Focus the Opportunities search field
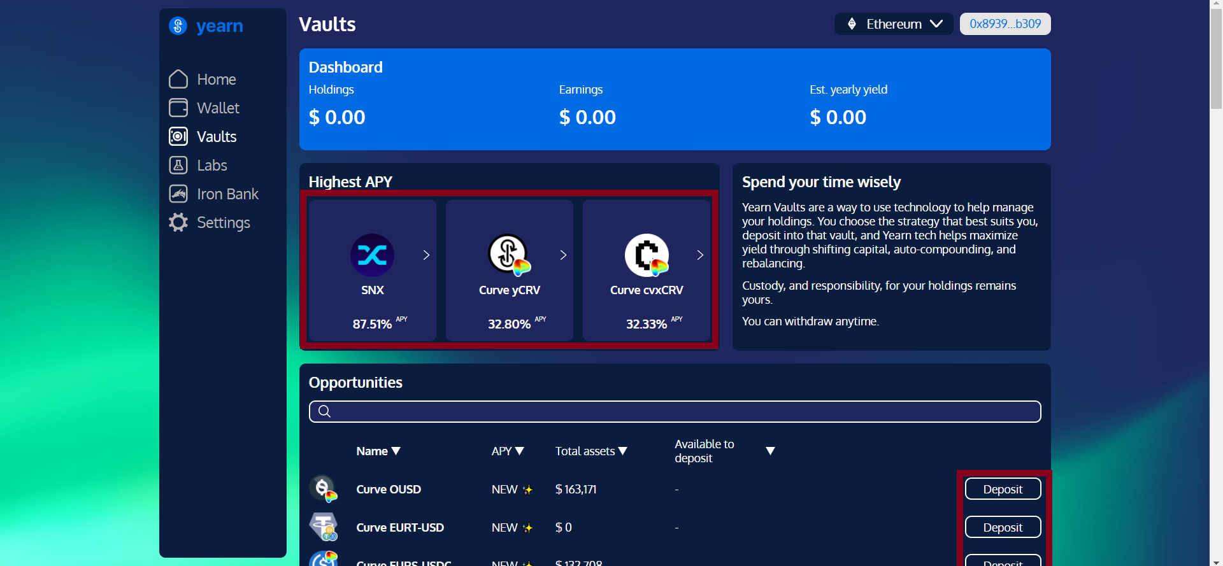Screen dimensions: 1223x566 point(675,411)
